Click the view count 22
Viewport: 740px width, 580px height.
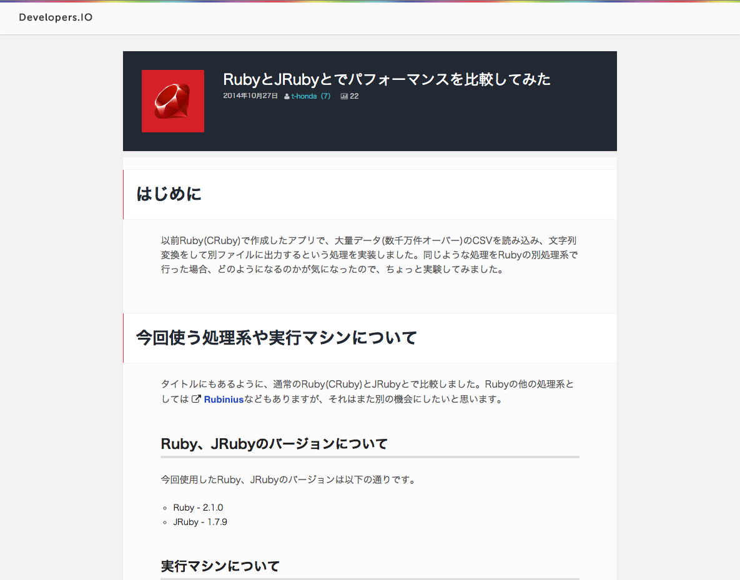(354, 96)
